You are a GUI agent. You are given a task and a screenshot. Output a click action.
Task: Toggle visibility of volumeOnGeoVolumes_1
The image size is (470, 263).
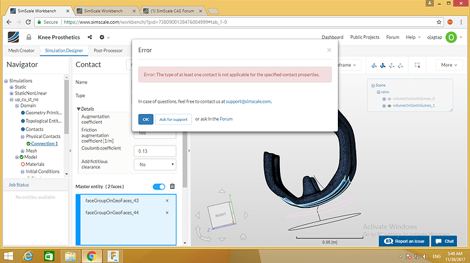point(390,105)
